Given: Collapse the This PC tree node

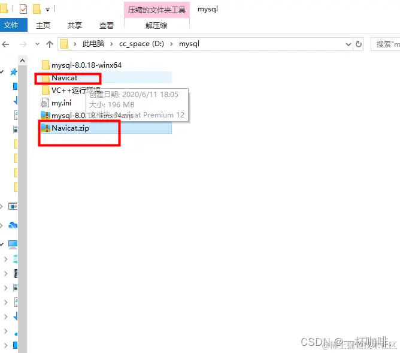Looking at the screenshot, I should click(2, 245).
